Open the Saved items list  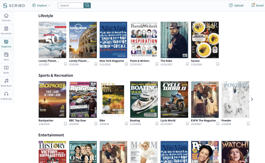coord(257,5)
